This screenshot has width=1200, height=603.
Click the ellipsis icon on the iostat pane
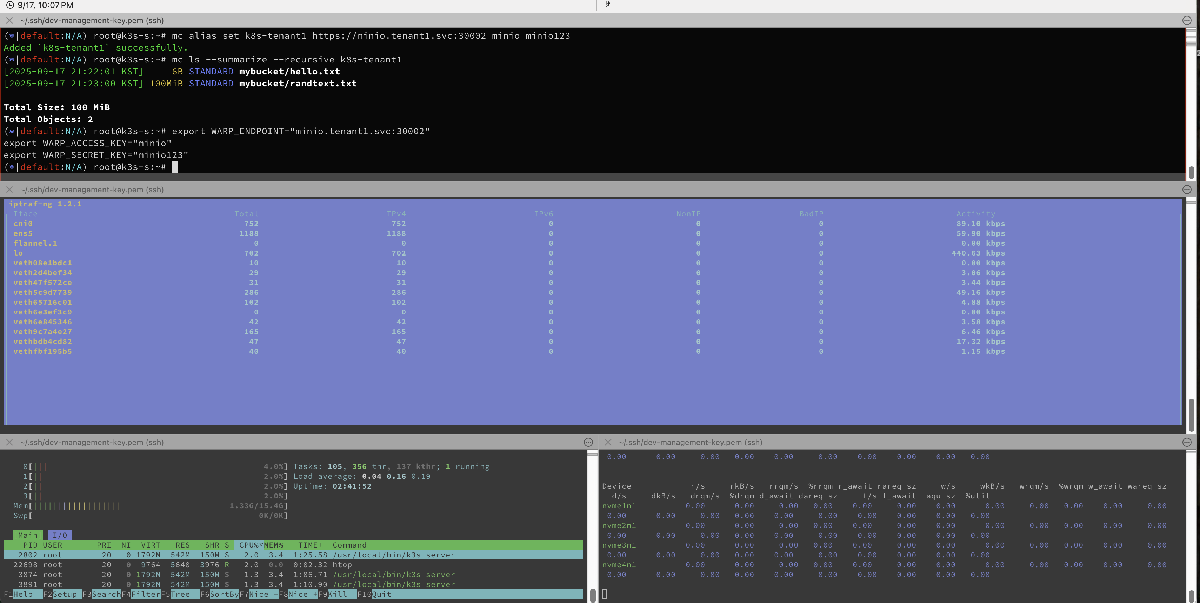1186,442
